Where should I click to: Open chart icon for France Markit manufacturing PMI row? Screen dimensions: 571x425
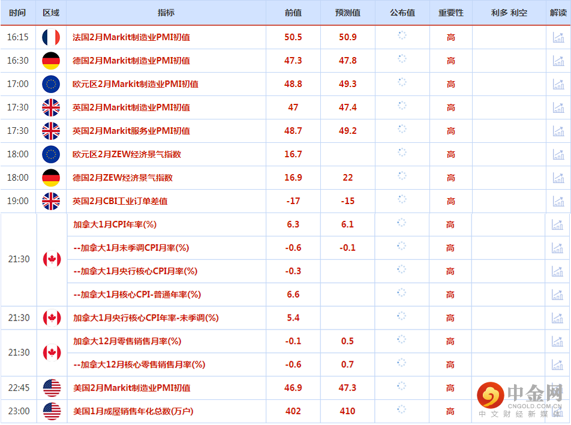click(x=558, y=37)
